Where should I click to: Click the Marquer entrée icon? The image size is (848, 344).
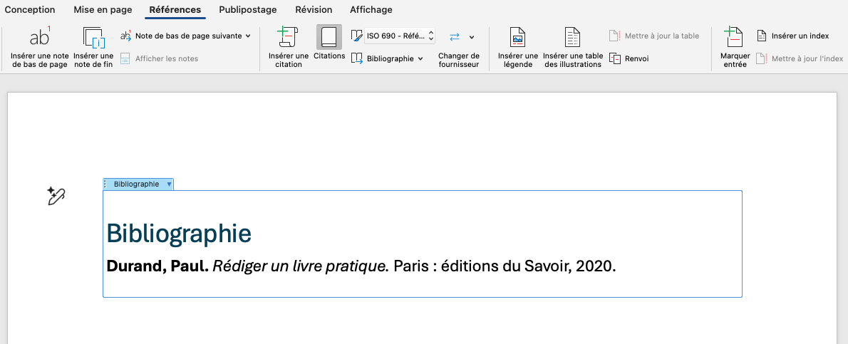734,37
